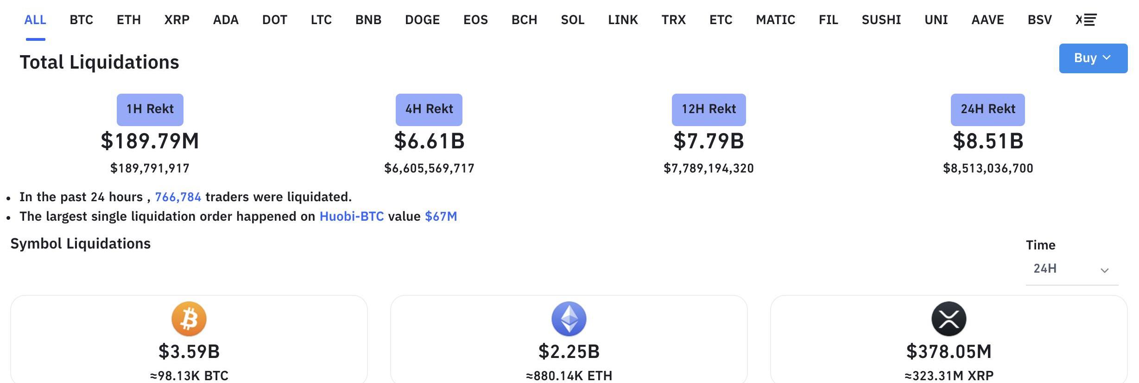Screen dimensions: 1139x383
Task: Expand the Buy dropdown button
Action: [x=1093, y=58]
